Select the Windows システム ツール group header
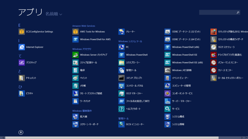Viewport: 248px width, 139px height. 130,41
